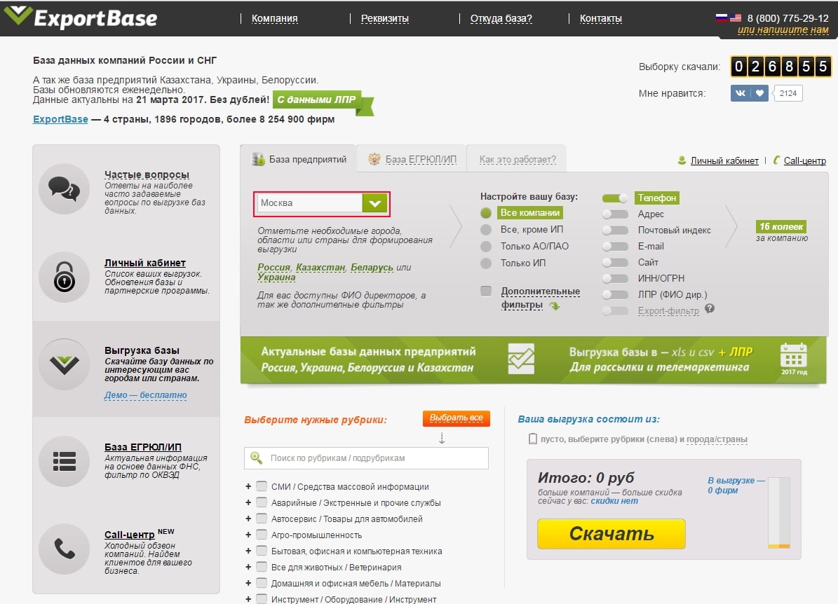The image size is (838, 604).
Task: Select the Только ИП radio option
Action: point(486,263)
